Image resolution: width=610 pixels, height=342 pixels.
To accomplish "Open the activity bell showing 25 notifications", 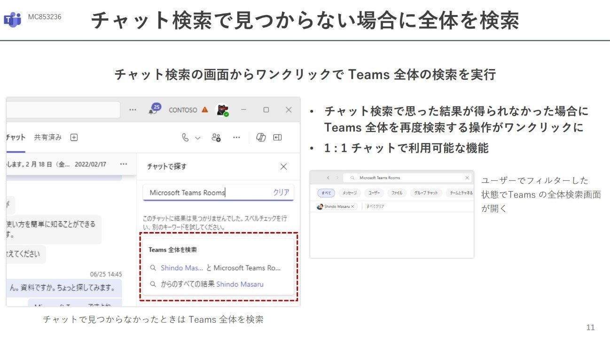I will pyautogui.click(x=154, y=109).
